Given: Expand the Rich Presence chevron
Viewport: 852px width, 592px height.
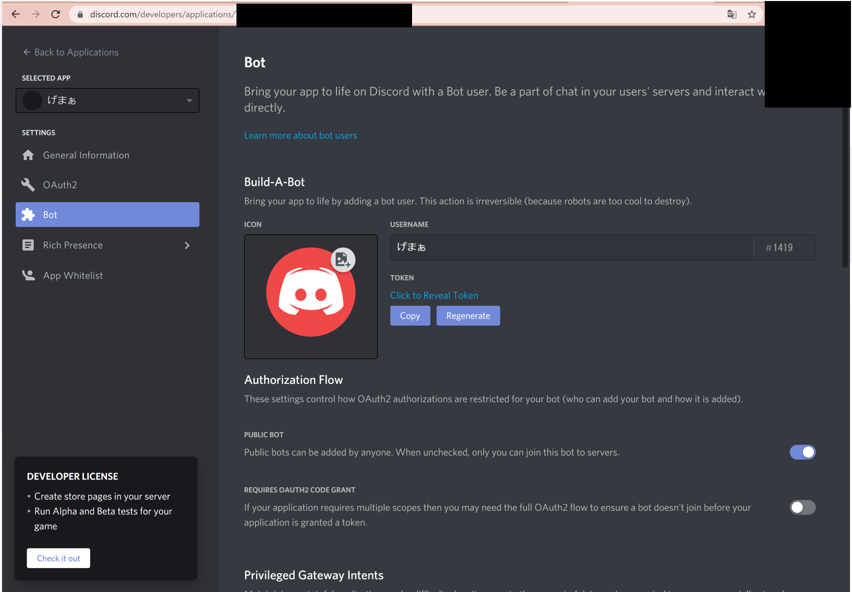Looking at the screenshot, I should tap(187, 246).
